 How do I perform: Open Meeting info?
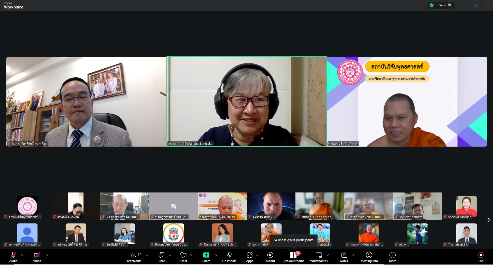click(369, 257)
